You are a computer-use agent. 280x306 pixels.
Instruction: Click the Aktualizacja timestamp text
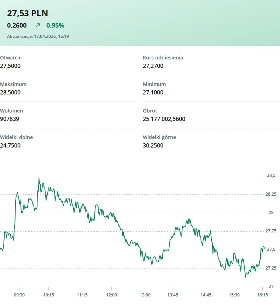pyautogui.click(x=38, y=36)
